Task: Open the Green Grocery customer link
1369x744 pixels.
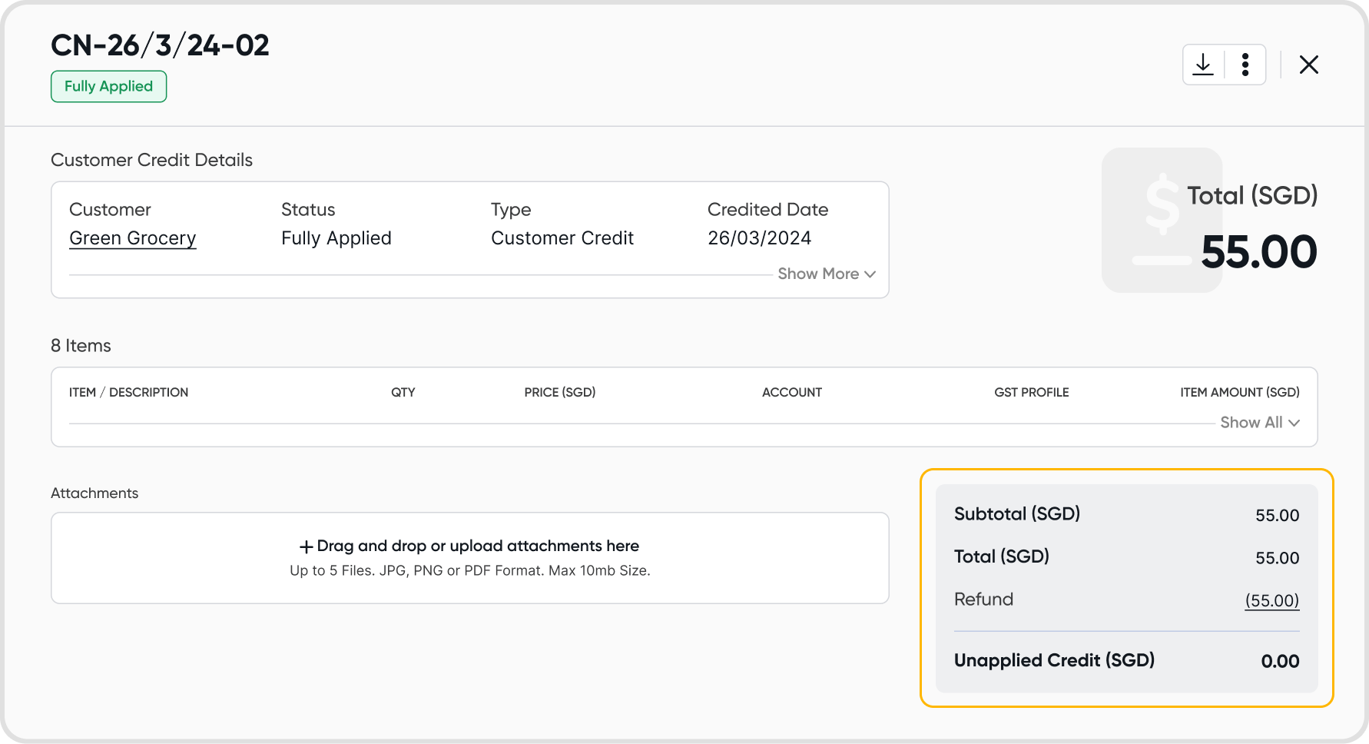Action: [133, 238]
